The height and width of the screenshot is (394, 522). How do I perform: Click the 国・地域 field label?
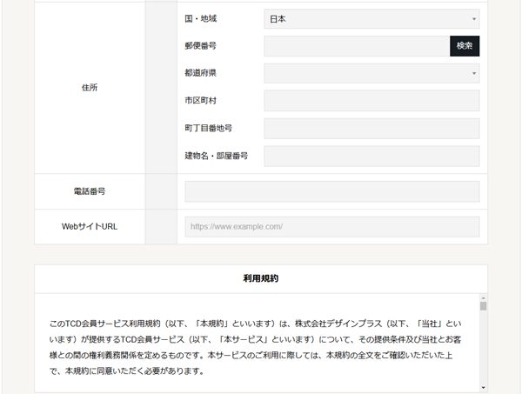tap(201, 18)
